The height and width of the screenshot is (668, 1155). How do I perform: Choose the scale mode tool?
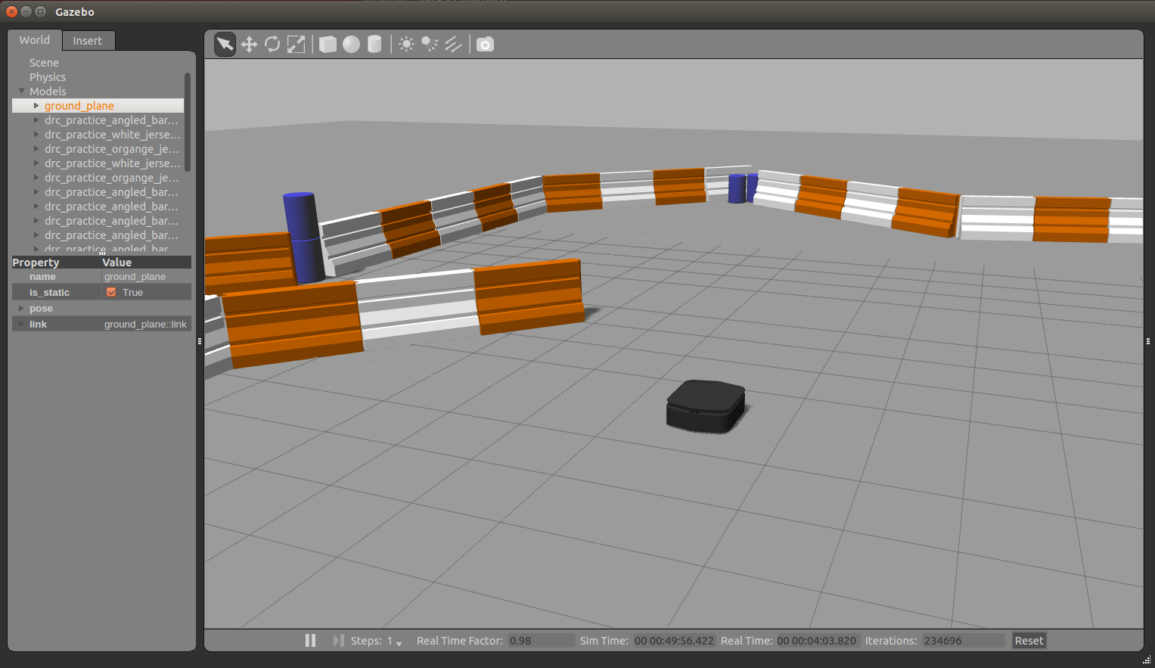(x=297, y=45)
